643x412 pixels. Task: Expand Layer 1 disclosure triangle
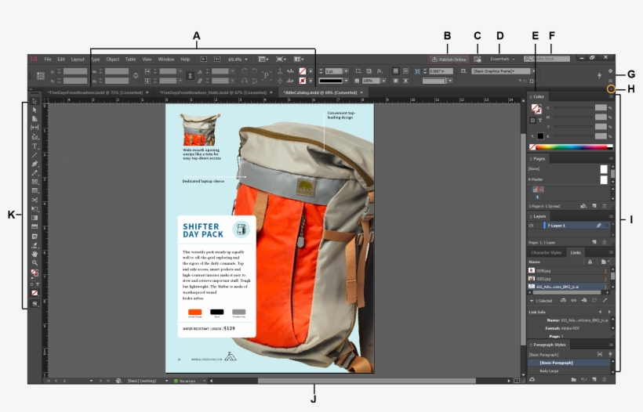coord(549,226)
